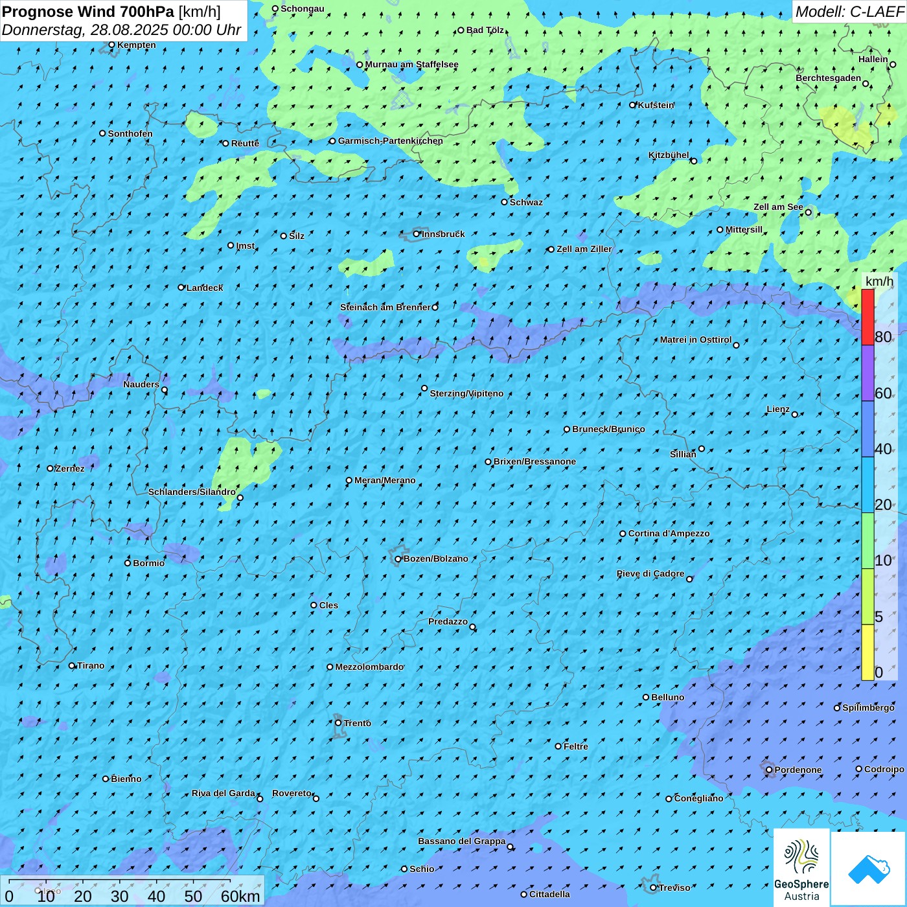Click the Treviso city label
Screen dimensions: 907x907
click(x=674, y=888)
